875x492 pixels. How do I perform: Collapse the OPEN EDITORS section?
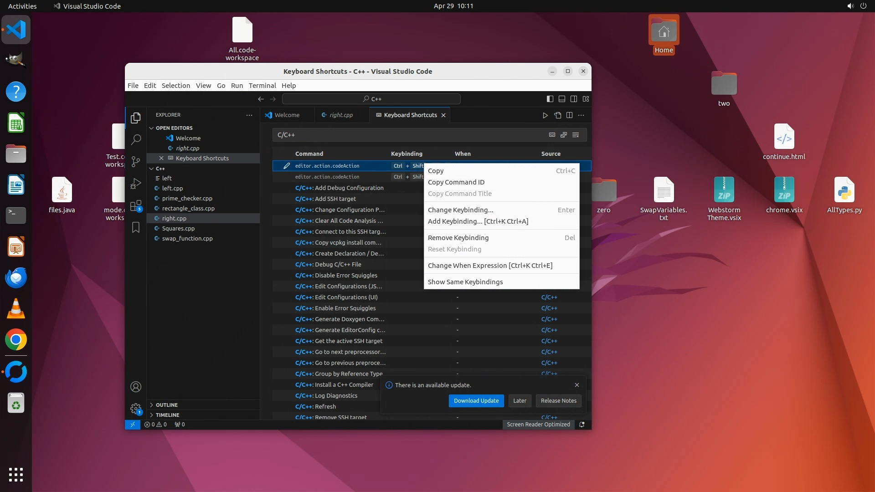[x=174, y=128]
